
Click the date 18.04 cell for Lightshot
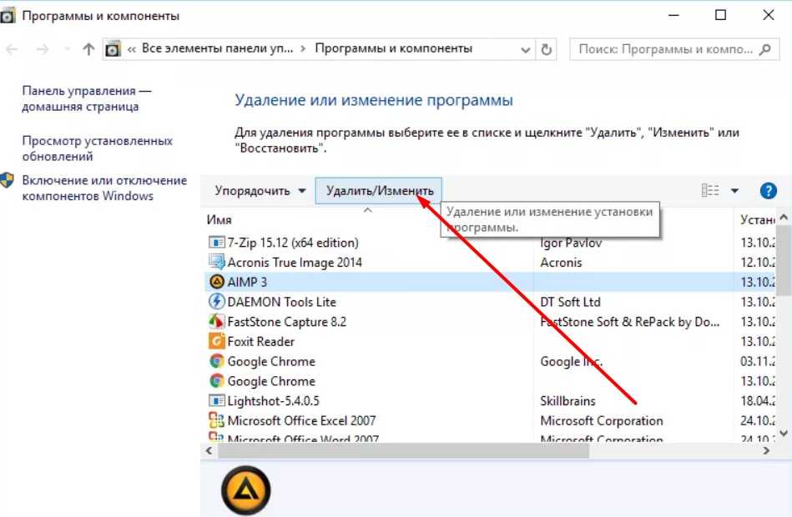[x=758, y=400]
